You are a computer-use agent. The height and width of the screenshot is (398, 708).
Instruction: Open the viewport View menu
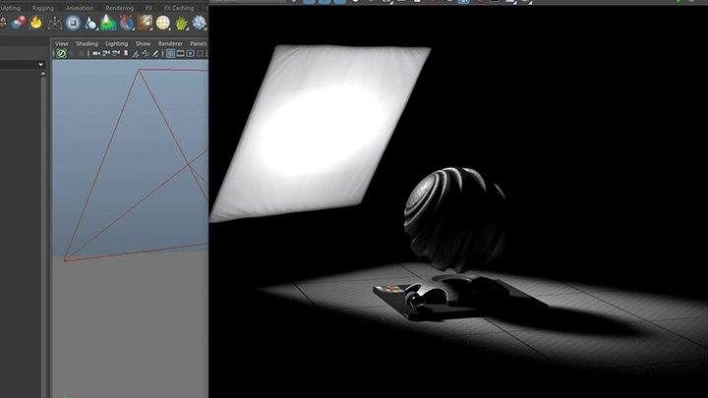tap(62, 44)
